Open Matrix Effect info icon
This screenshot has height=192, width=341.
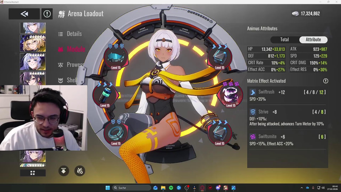coord(326,81)
